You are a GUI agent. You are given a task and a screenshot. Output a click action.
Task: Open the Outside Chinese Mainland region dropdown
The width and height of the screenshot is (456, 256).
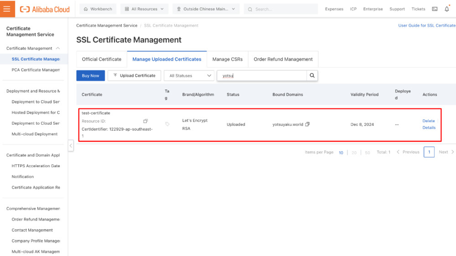click(206, 9)
